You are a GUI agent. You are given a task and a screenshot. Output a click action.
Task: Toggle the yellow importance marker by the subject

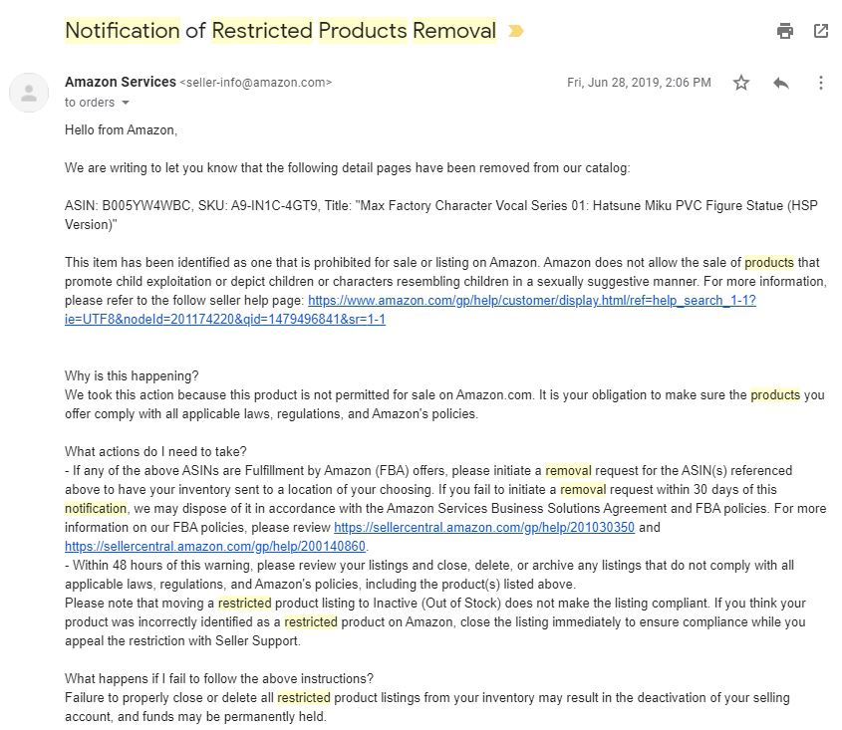pyautogui.click(x=515, y=31)
